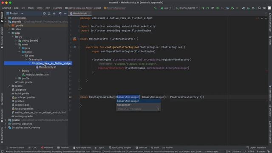This screenshot has height=153, width=272.
Task: Open the Logcat tool tab
Action: point(99,147)
